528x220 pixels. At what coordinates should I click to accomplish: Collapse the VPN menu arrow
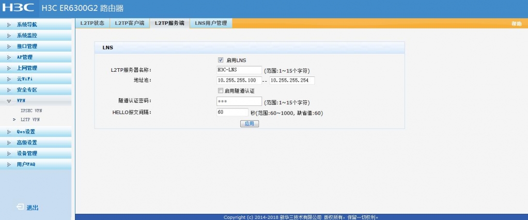(9, 101)
